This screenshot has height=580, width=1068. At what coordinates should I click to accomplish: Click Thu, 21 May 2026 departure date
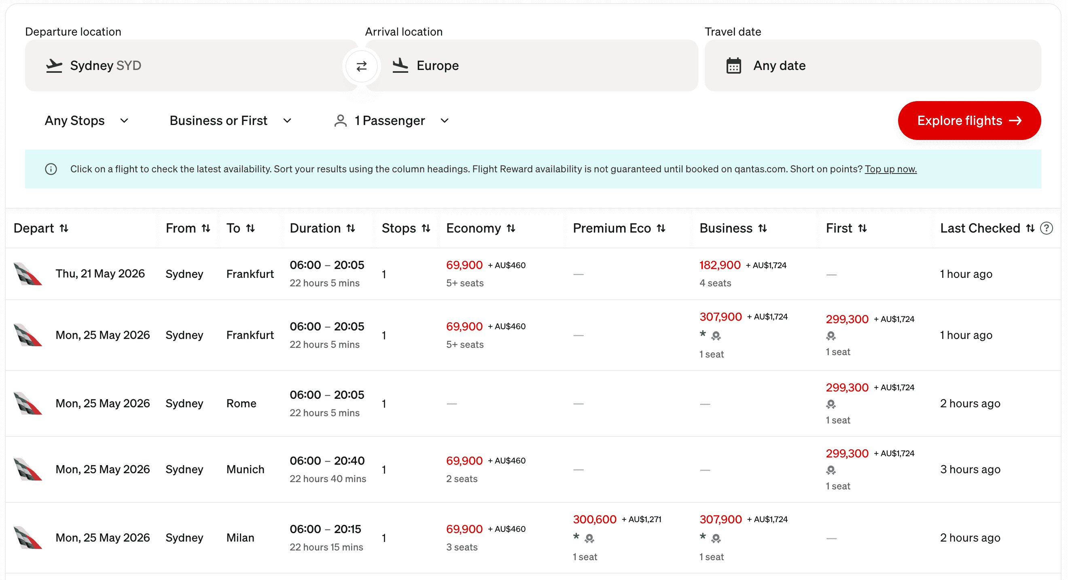point(100,274)
